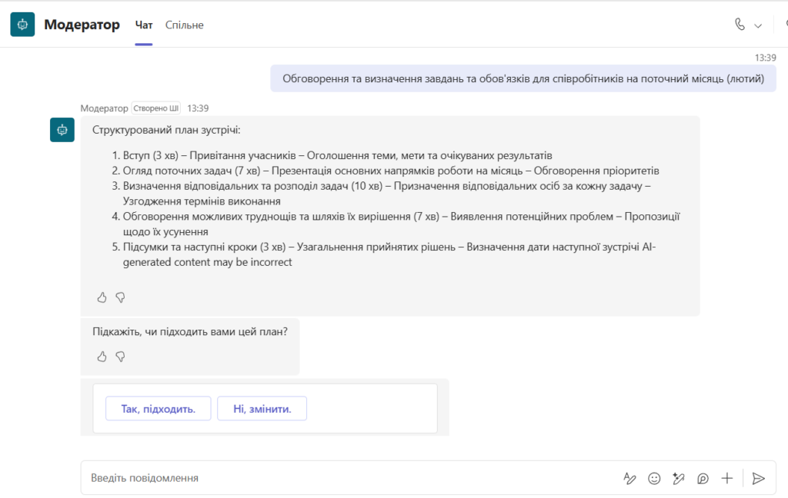Open the AI rewrite compose icon
This screenshot has width=788, height=498.
(679, 479)
